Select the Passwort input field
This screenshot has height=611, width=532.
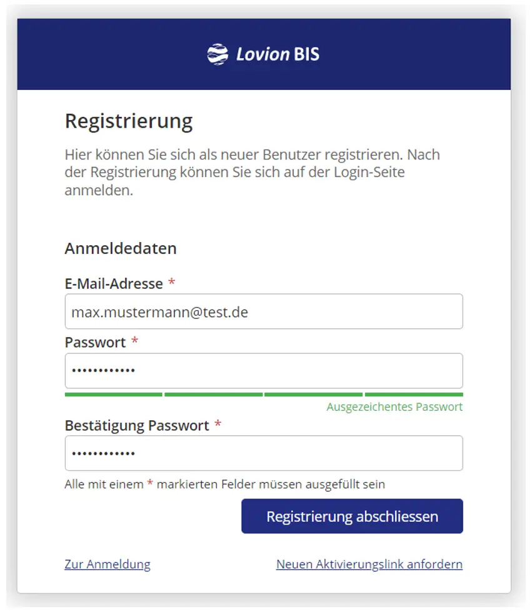coord(264,370)
